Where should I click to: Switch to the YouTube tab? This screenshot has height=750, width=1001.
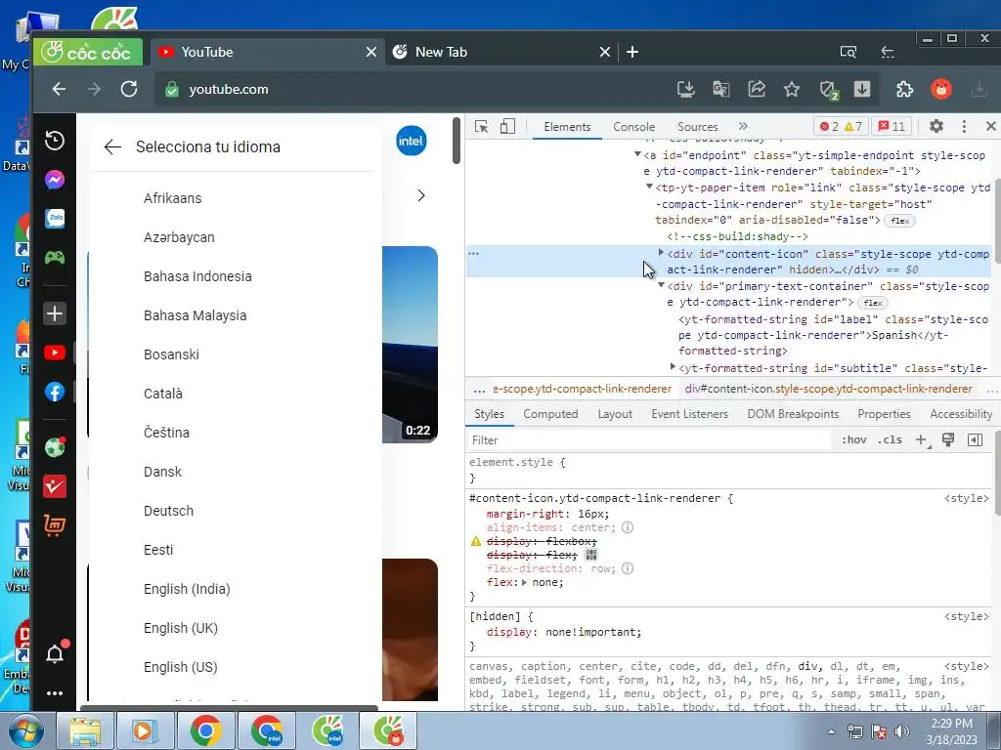(266, 52)
